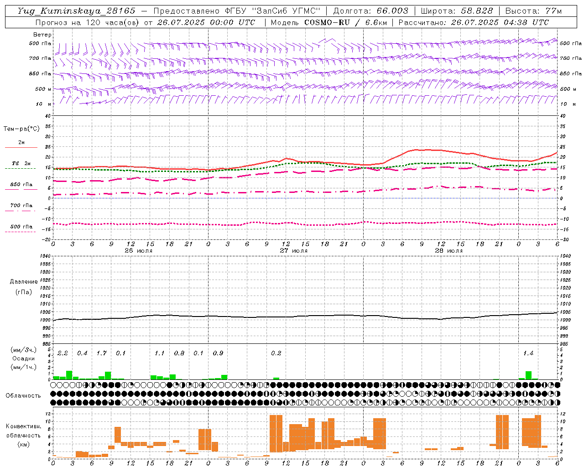The image size is (584, 467).
Task: Click the 'Осадки' precipitation label
Action: 24,358
